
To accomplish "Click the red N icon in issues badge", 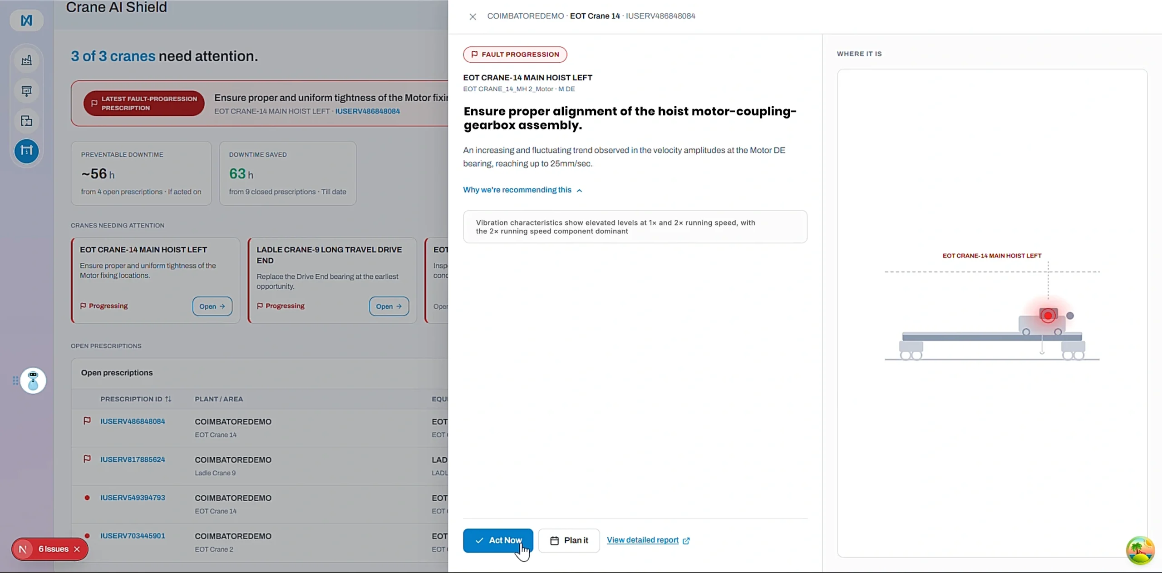I will [23, 549].
